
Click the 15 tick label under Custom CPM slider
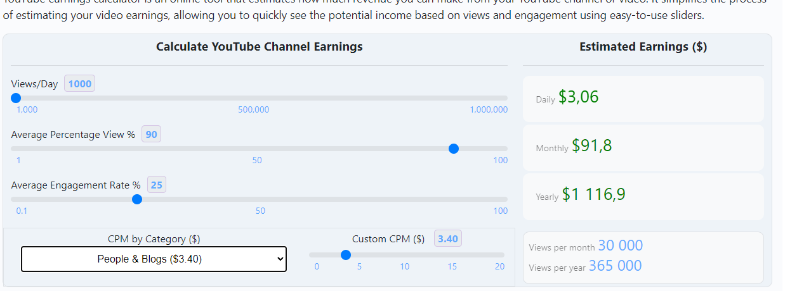point(452,267)
